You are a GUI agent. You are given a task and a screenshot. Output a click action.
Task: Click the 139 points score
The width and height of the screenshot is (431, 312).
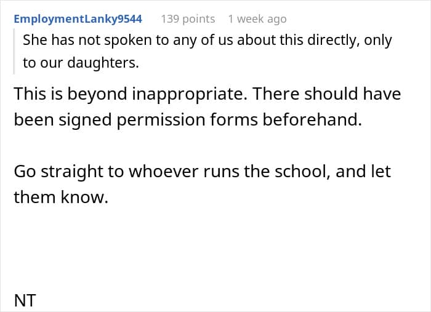188,19
